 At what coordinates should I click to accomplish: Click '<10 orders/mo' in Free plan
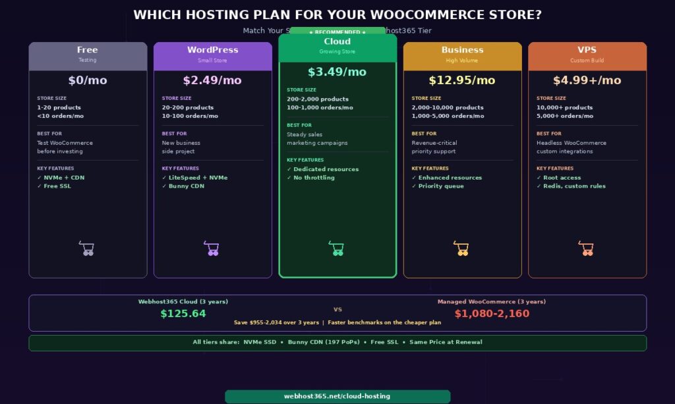(x=60, y=116)
